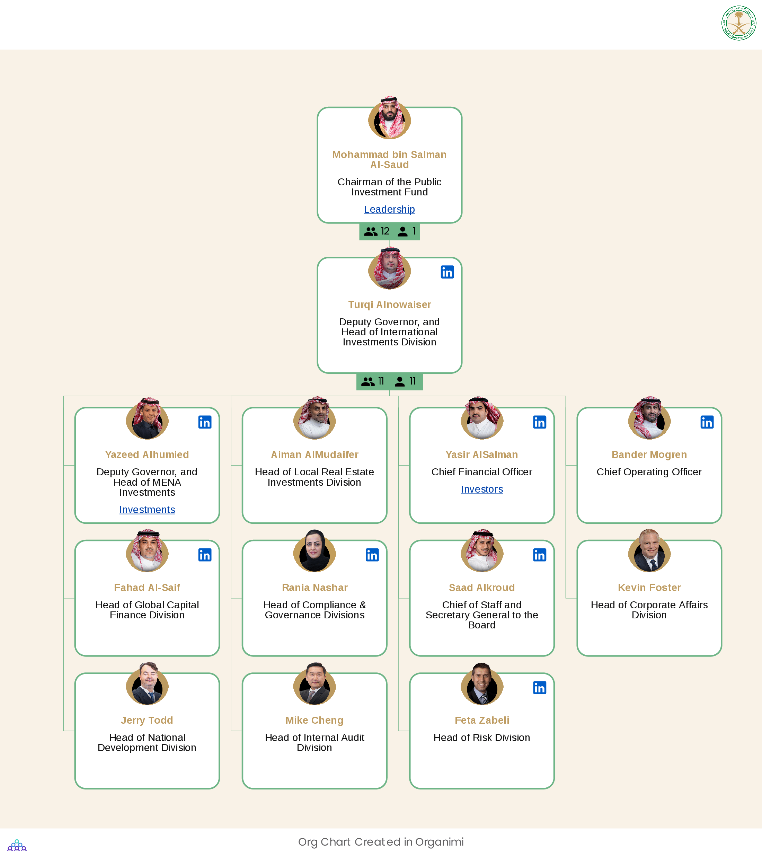Click Feta Zabeli's profile photo
The image size is (762, 865).
[x=482, y=683]
